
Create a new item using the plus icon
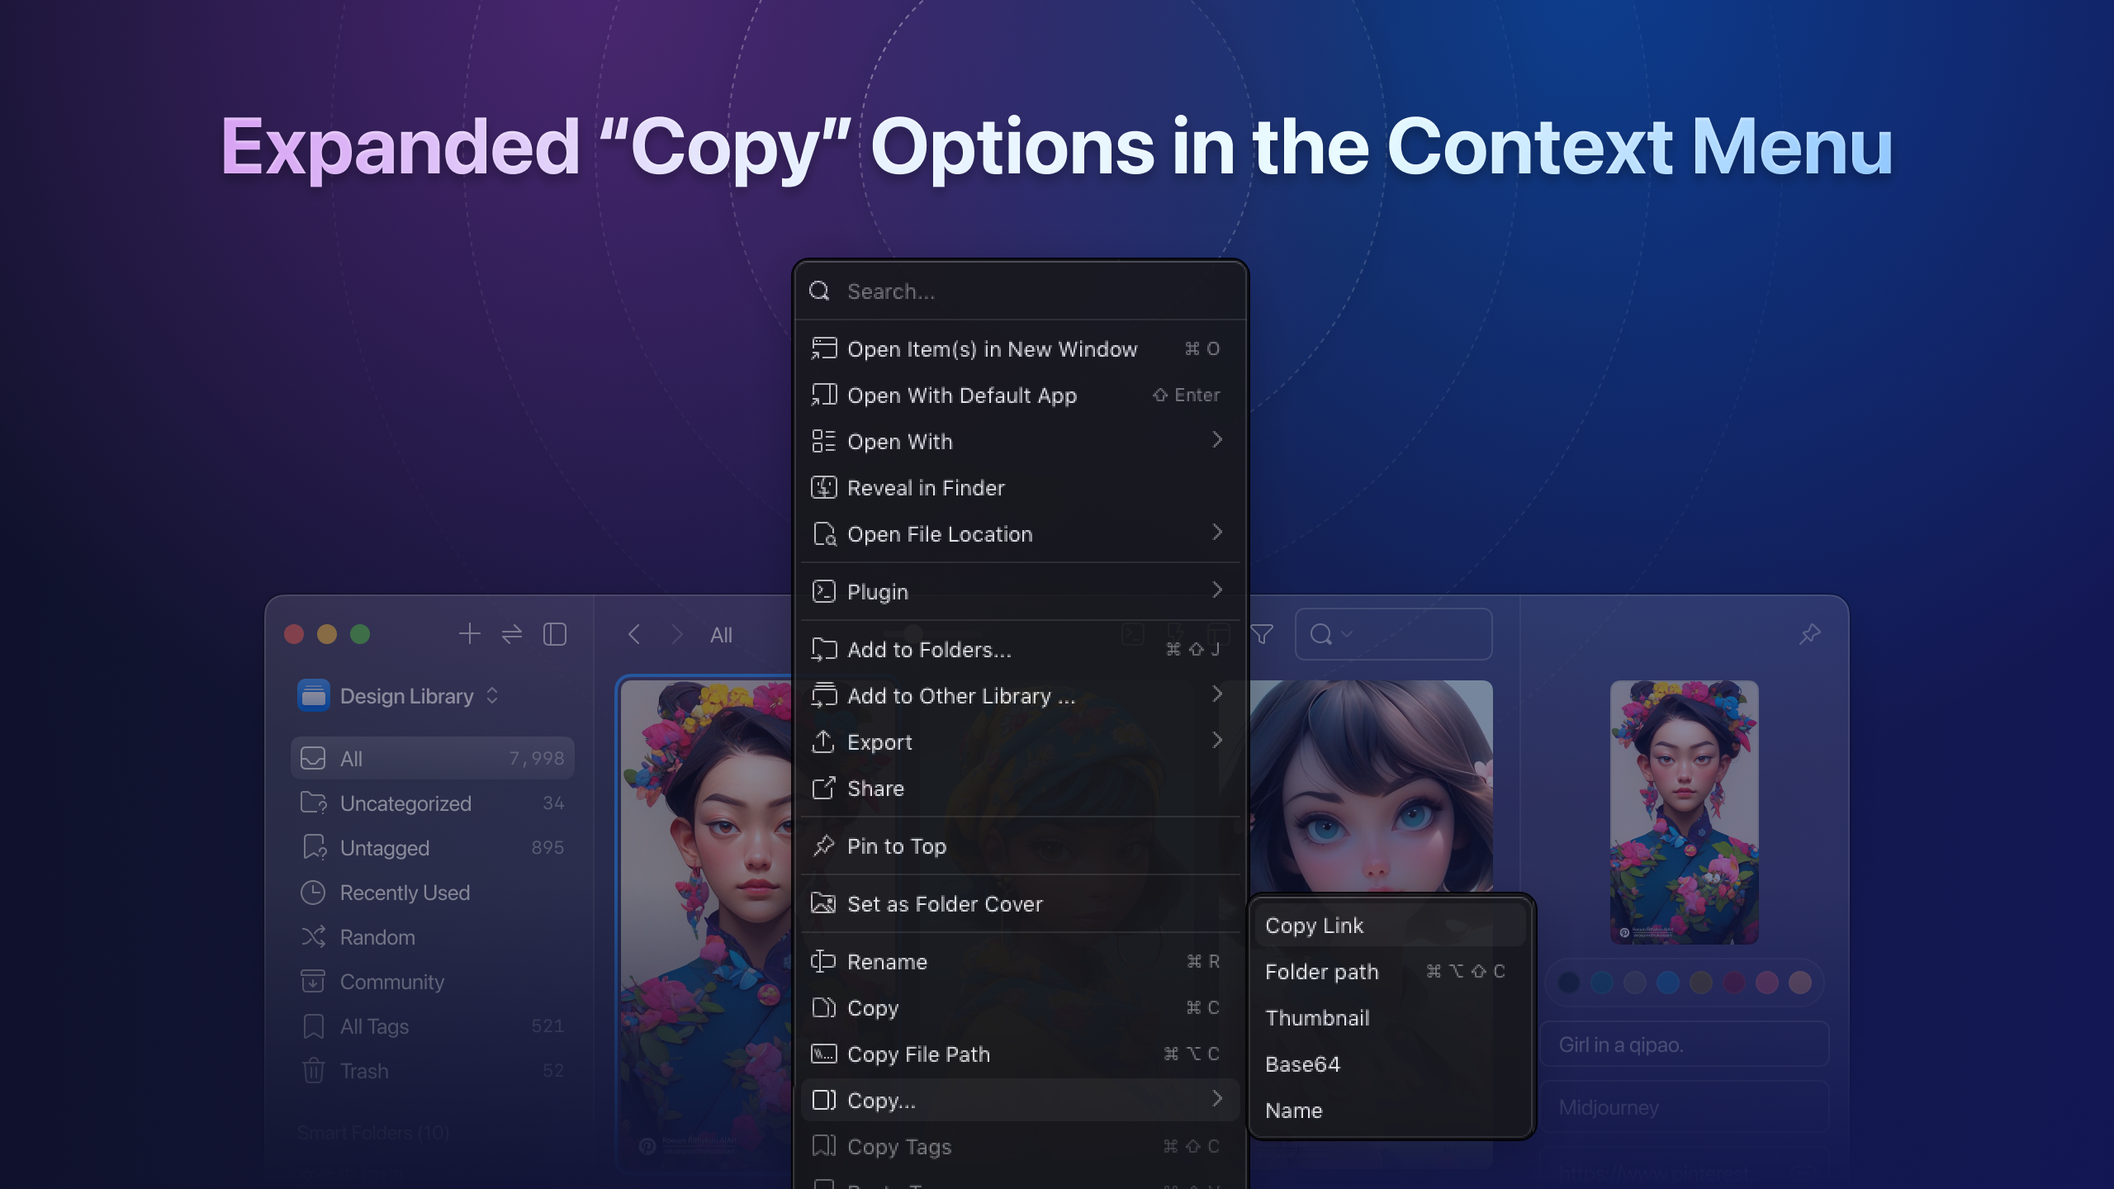pyautogui.click(x=469, y=634)
